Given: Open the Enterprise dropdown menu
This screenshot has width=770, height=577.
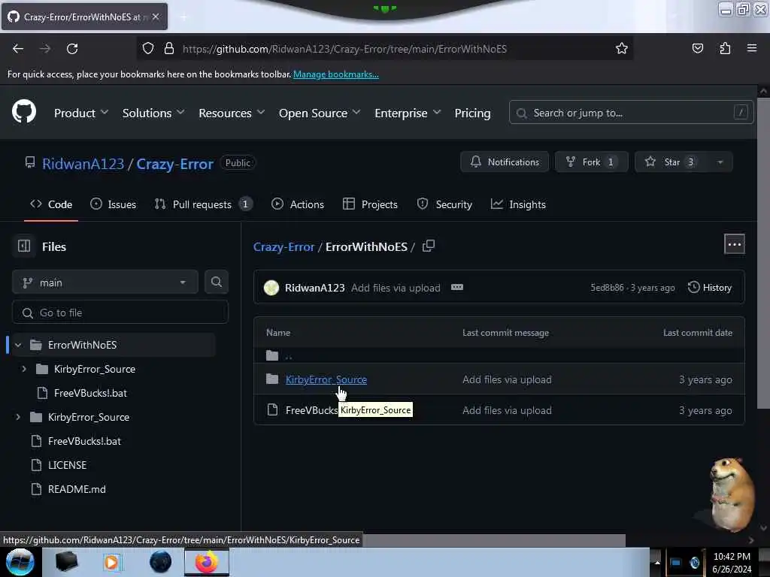Looking at the screenshot, I should tap(408, 113).
